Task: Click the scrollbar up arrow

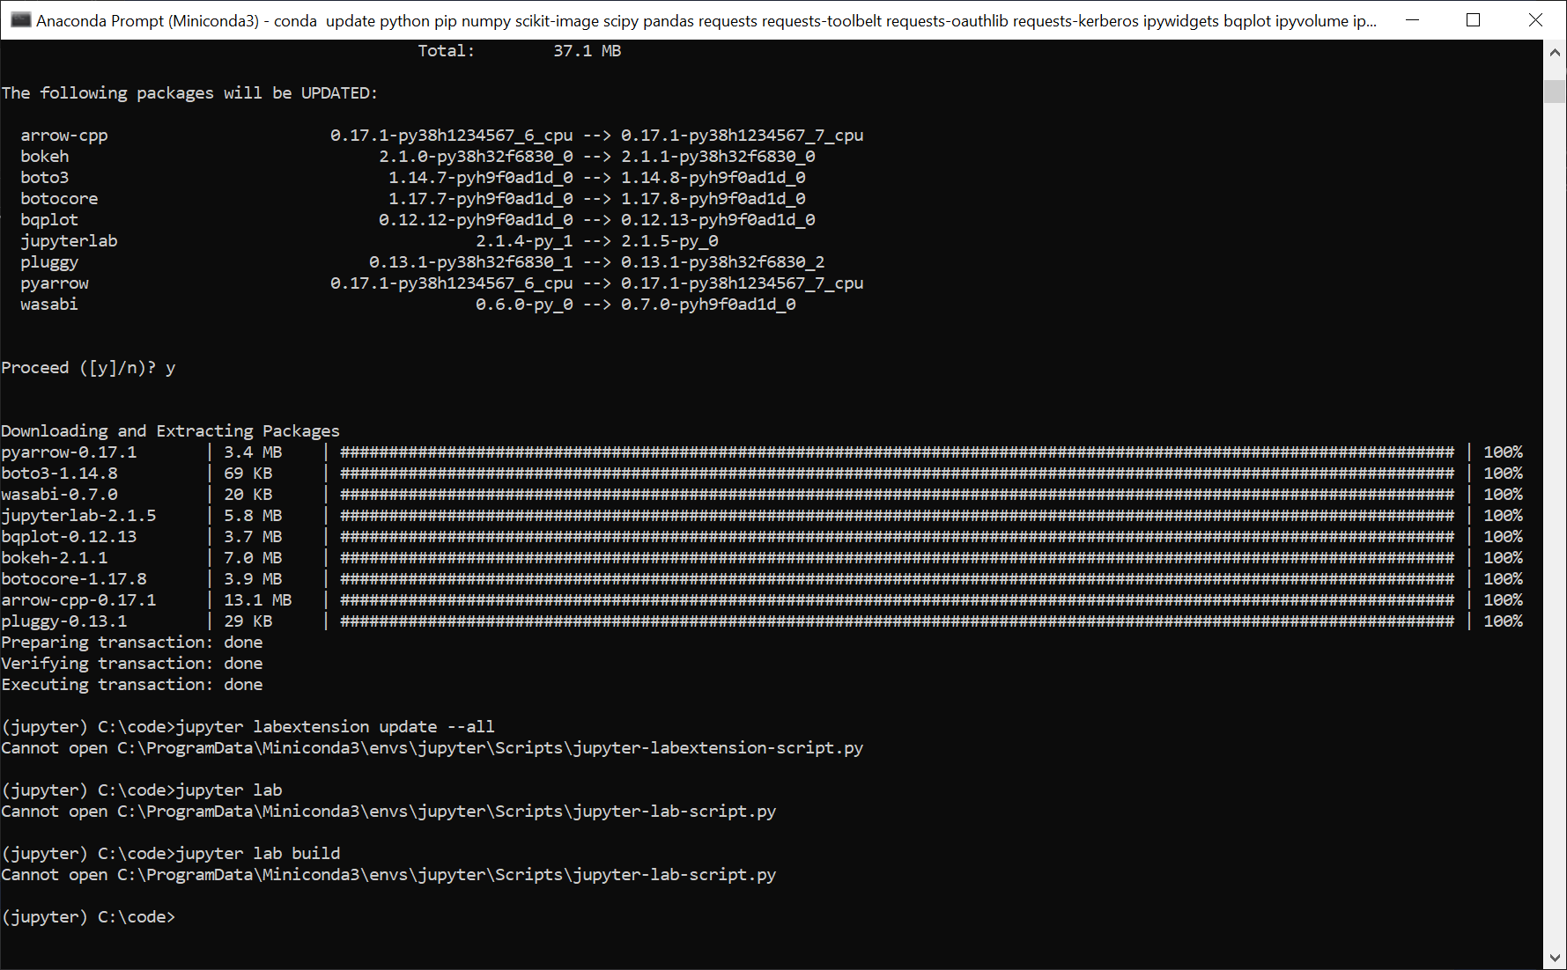Action: tap(1555, 50)
